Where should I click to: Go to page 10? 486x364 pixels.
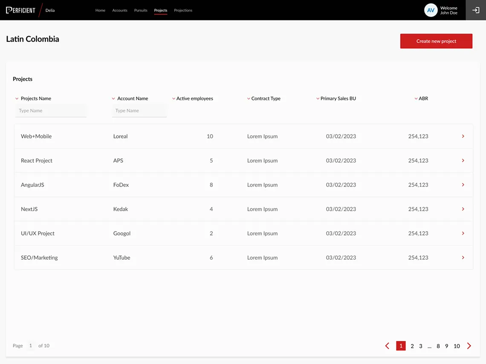(457, 346)
